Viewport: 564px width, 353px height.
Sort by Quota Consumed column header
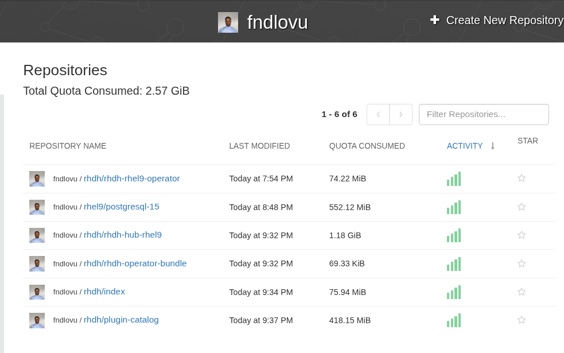367,146
